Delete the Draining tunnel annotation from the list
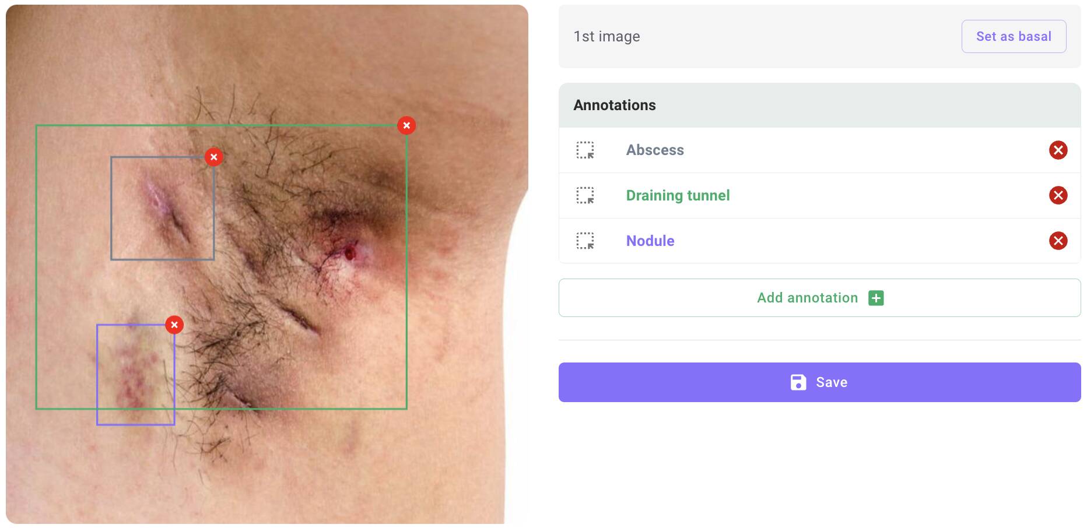Viewport: 1087px width, 528px height. 1058,195
